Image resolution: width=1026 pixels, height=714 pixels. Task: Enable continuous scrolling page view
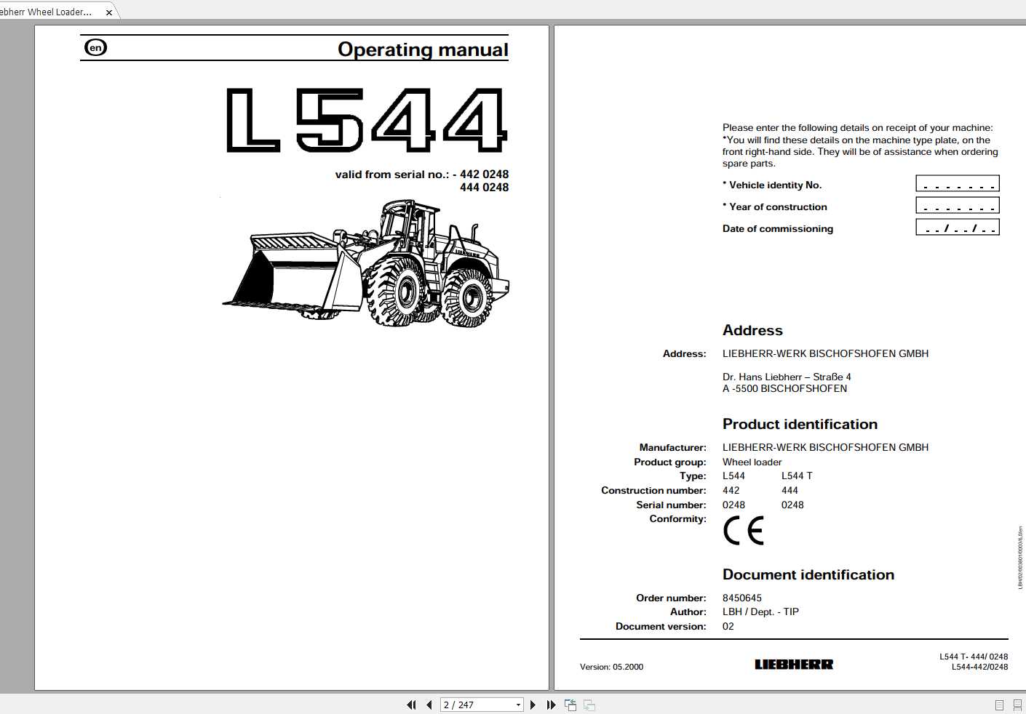[1017, 705]
